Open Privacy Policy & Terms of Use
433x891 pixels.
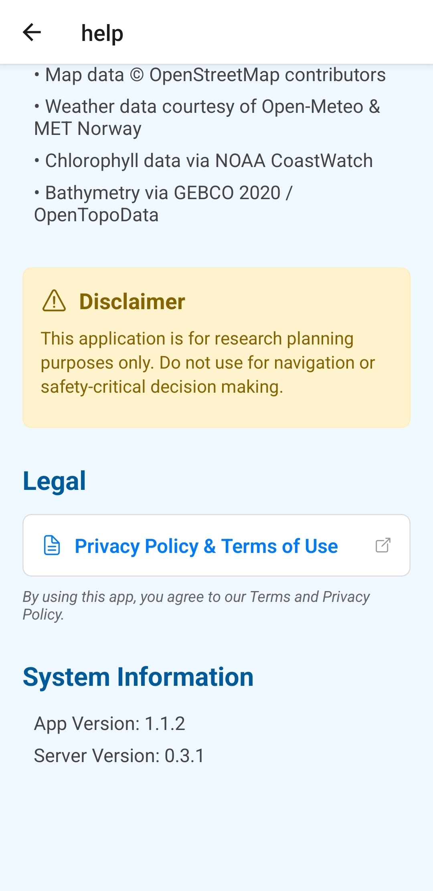(206, 546)
